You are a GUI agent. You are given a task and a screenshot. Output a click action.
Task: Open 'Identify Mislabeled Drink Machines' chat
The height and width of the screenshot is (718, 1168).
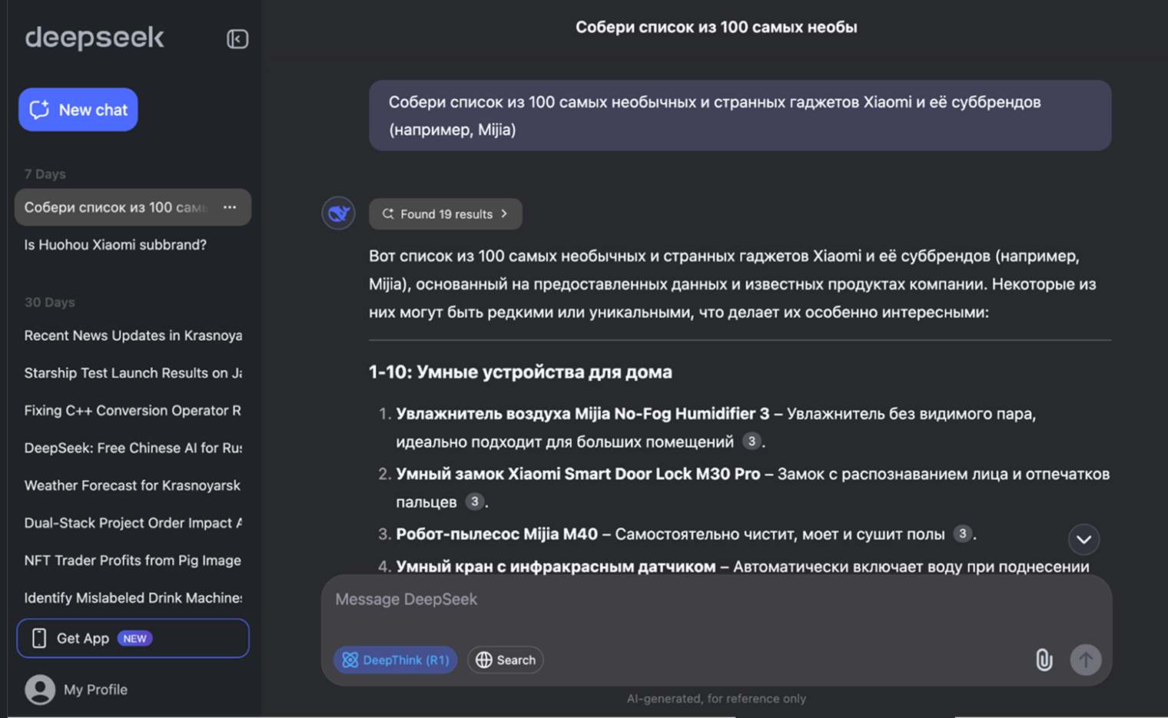click(133, 598)
